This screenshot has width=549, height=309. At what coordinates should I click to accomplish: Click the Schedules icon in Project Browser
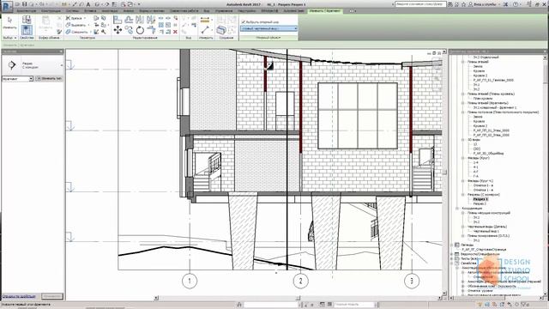pyautogui.click(x=457, y=254)
